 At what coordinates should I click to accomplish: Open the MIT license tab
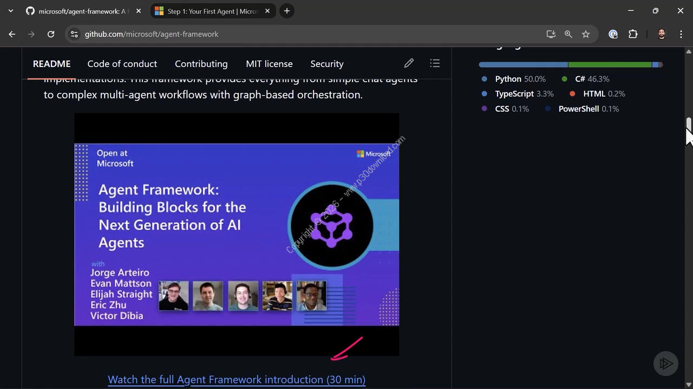[269, 64]
